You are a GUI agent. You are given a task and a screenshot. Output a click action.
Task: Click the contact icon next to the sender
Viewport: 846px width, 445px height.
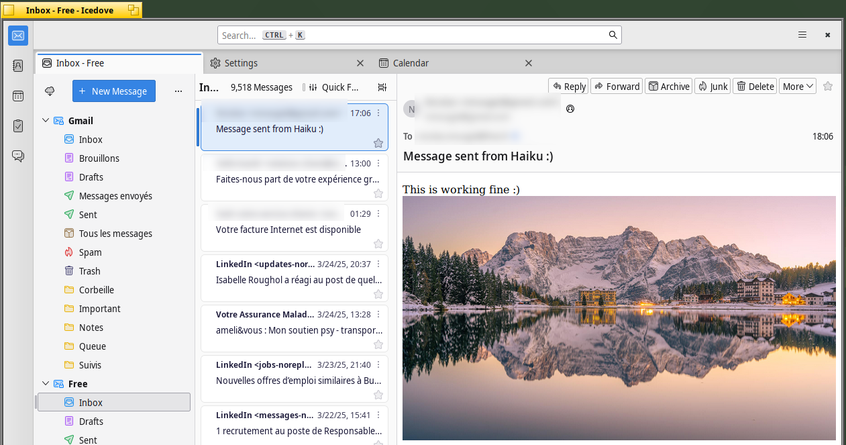(570, 109)
